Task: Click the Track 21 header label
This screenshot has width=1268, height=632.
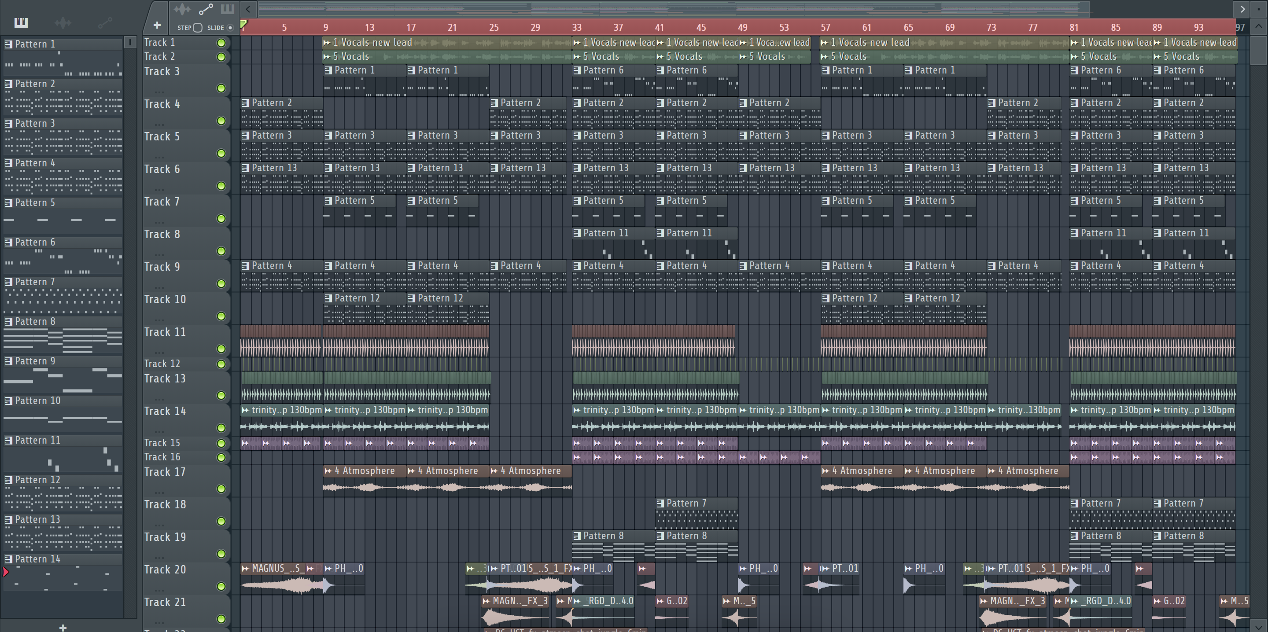Action: 164,602
